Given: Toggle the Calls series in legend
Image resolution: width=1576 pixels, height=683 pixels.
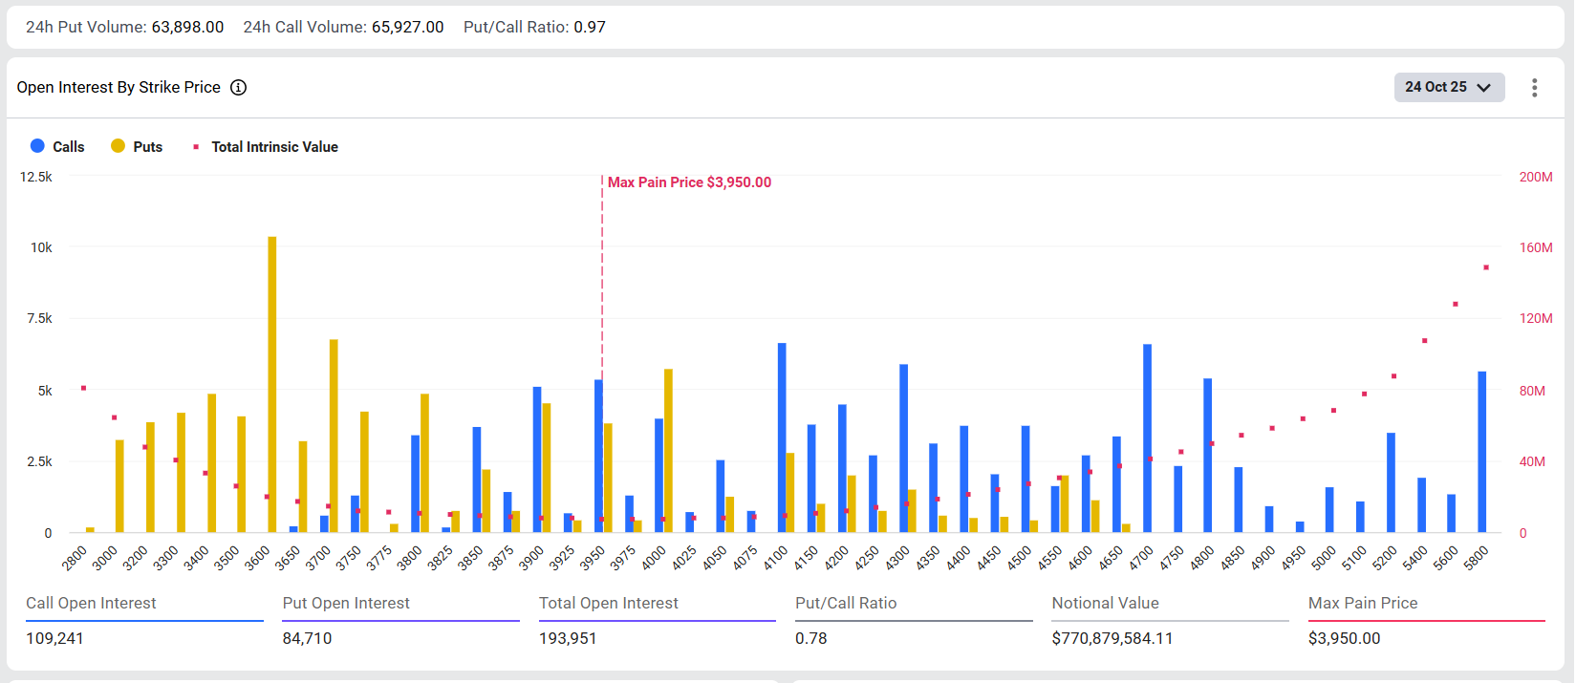Looking at the screenshot, I should (68, 147).
